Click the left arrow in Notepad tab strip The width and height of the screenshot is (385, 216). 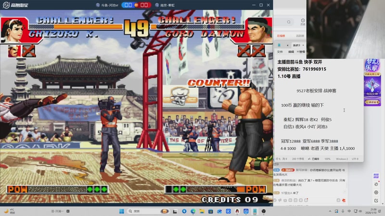(x=287, y=45)
